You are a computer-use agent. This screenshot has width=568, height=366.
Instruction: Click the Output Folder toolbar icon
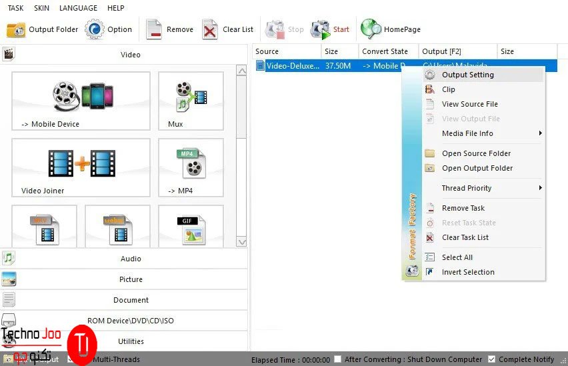17,29
